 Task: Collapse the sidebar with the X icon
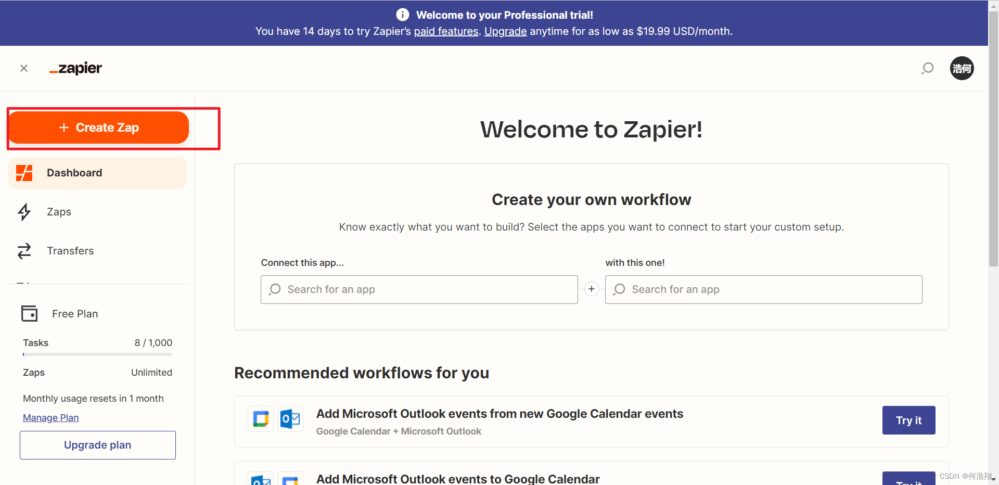click(24, 68)
